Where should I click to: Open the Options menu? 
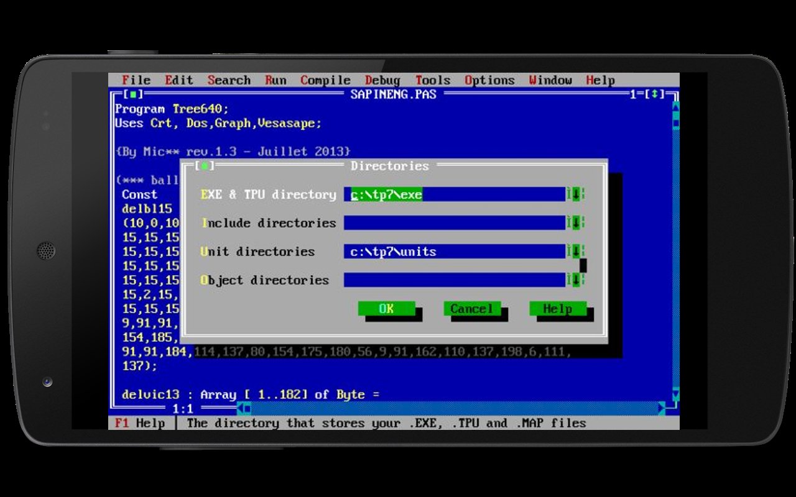(489, 80)
